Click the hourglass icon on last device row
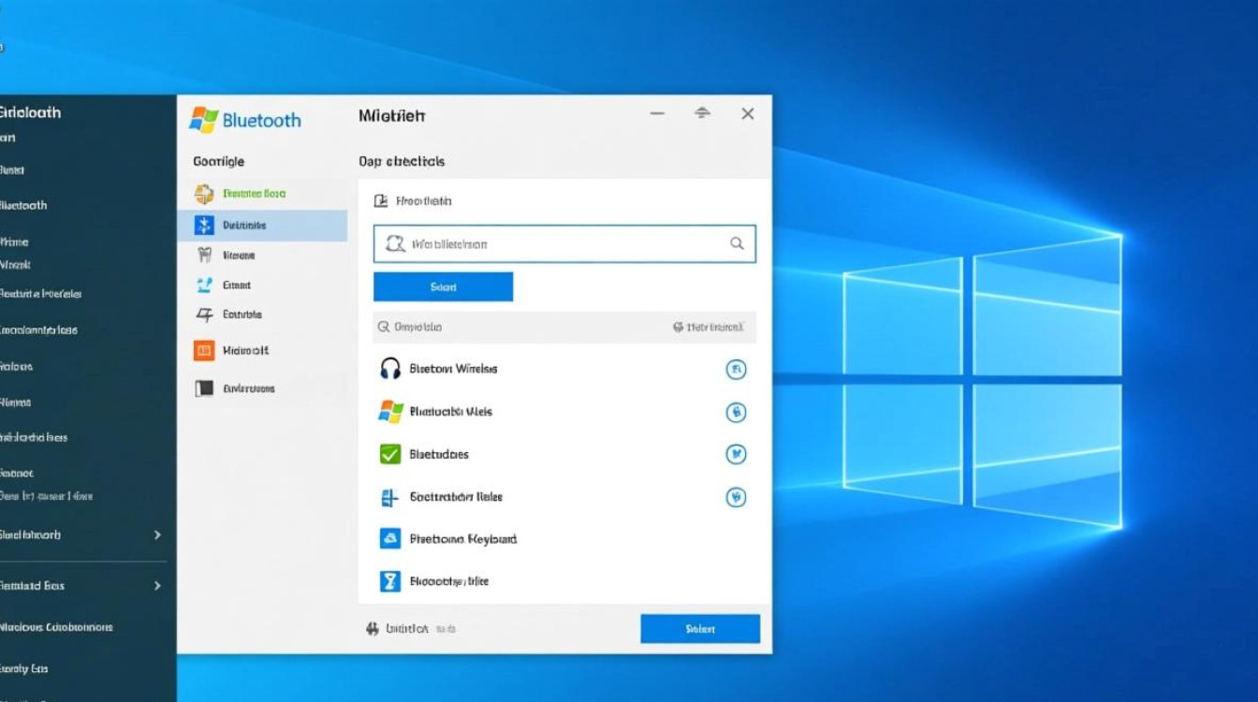The image size is (1258, 702). (389, 581)
